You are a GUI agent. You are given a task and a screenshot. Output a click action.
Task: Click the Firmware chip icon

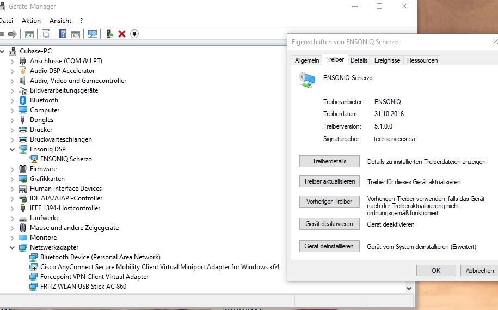(x=23, y=169)
